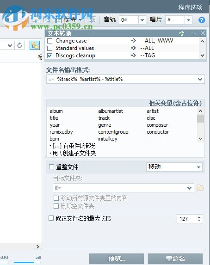210x265 pixels.
Task: Click the 预览... button
Action: (x=116, y=259)
